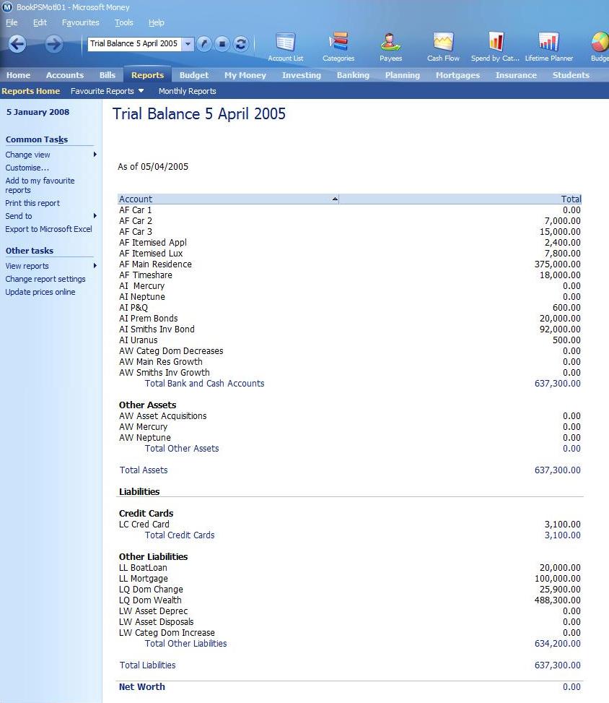
Task: Click the Back arrow navigation button
Action: 17,44
